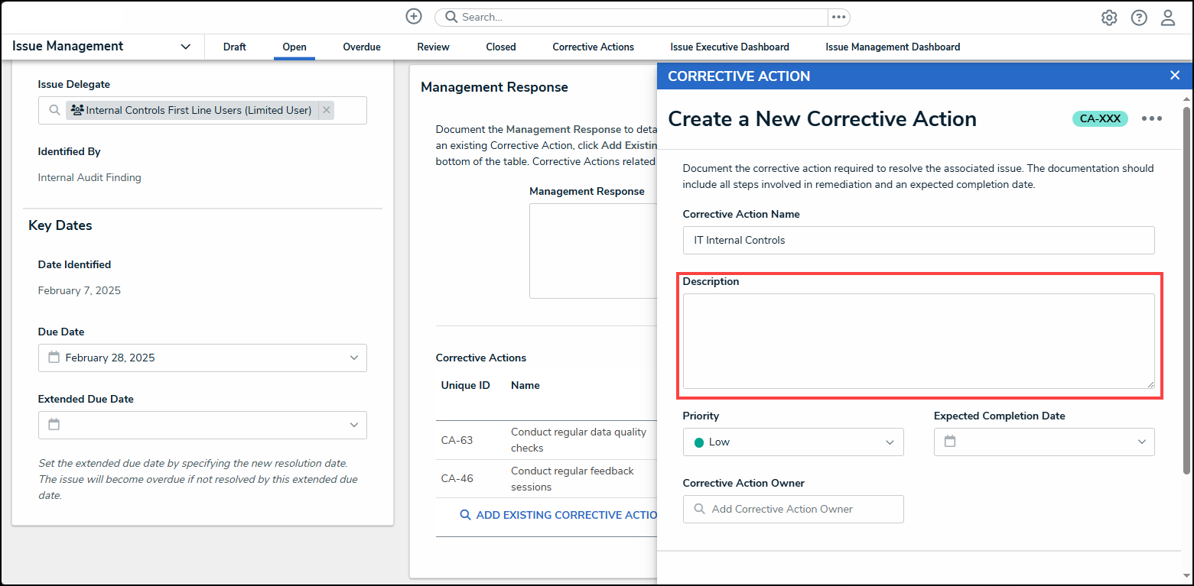Open search options ellipsis in search bar
This screenshot has height=586, width=1194.
(x=838, y=17)
